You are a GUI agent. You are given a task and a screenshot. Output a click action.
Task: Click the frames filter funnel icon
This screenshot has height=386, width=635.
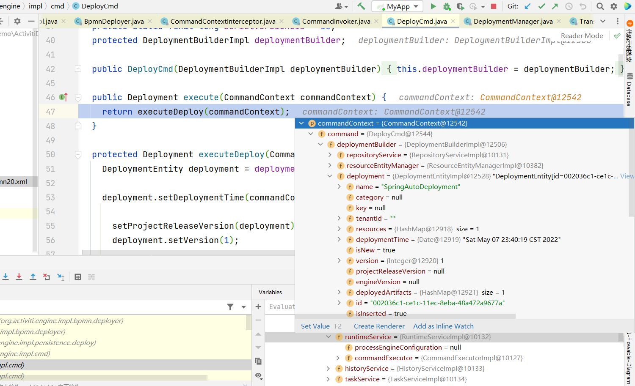(230, 307)
